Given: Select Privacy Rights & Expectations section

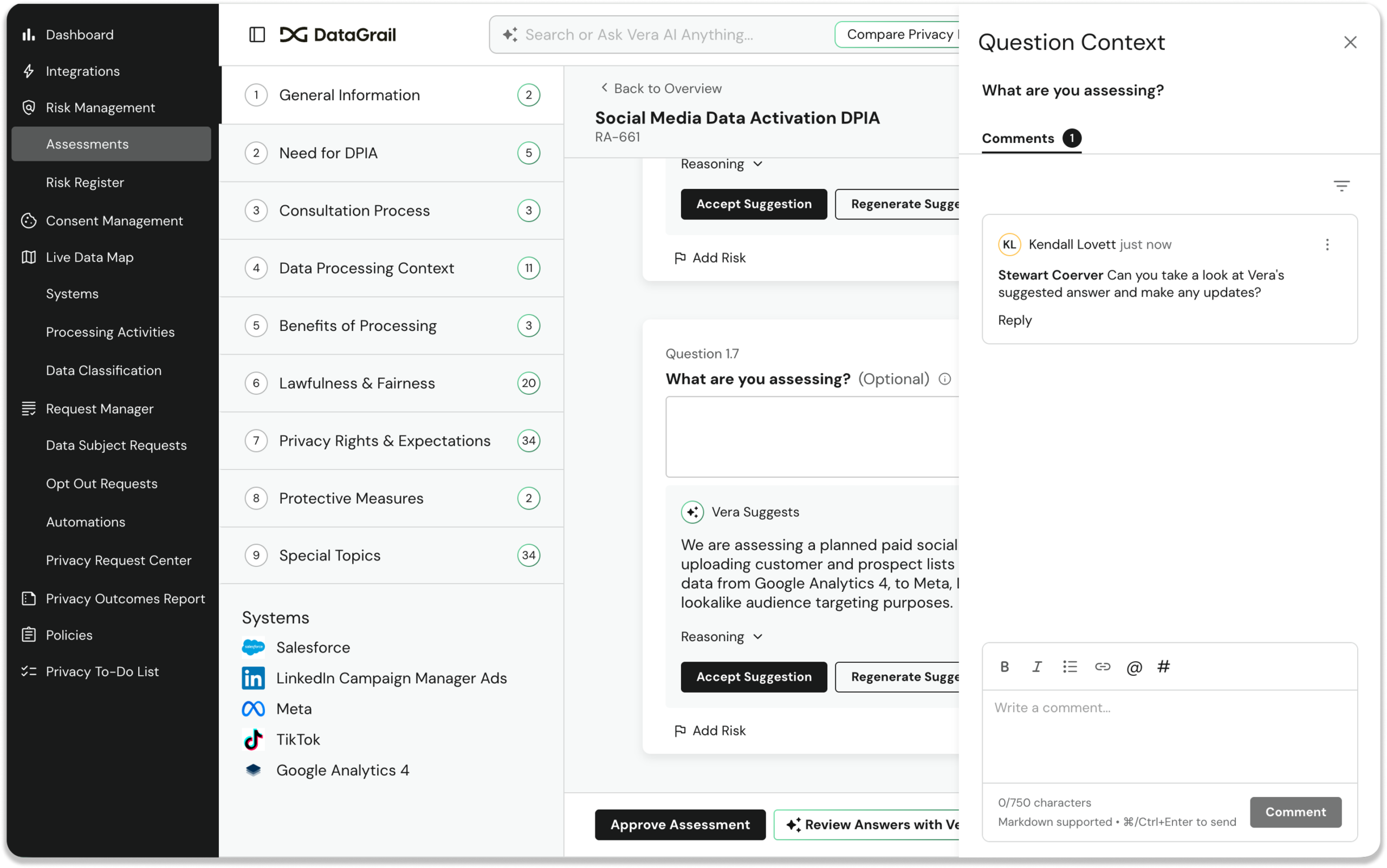Looking at the screenshot, I should tap(392, 440).
